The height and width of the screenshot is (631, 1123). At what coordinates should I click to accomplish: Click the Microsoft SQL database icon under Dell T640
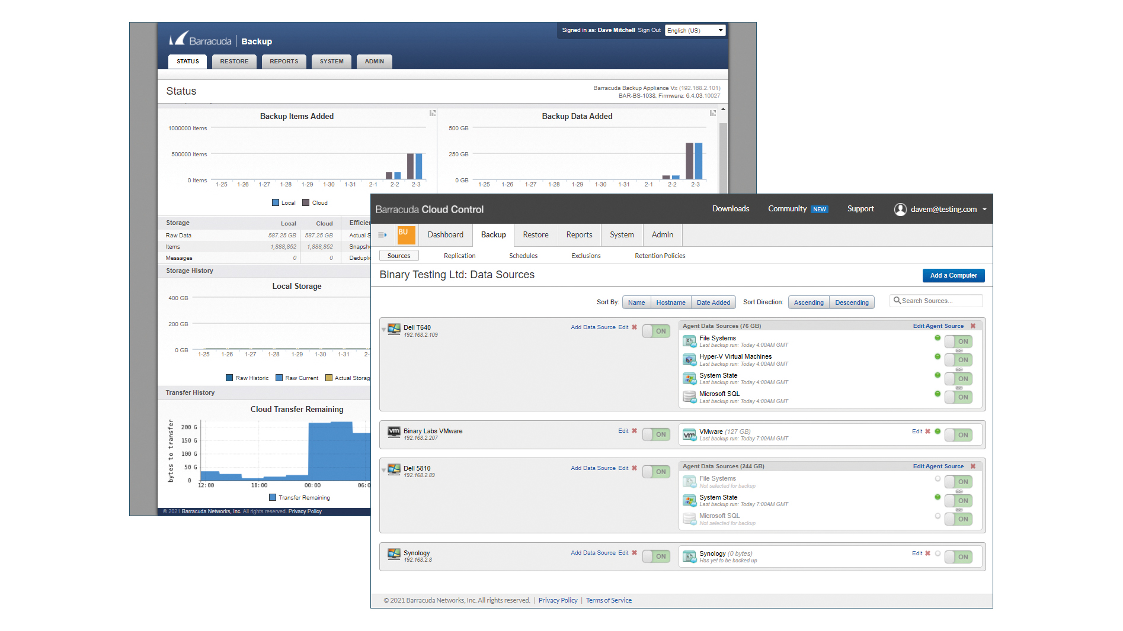tap(689, 397)
